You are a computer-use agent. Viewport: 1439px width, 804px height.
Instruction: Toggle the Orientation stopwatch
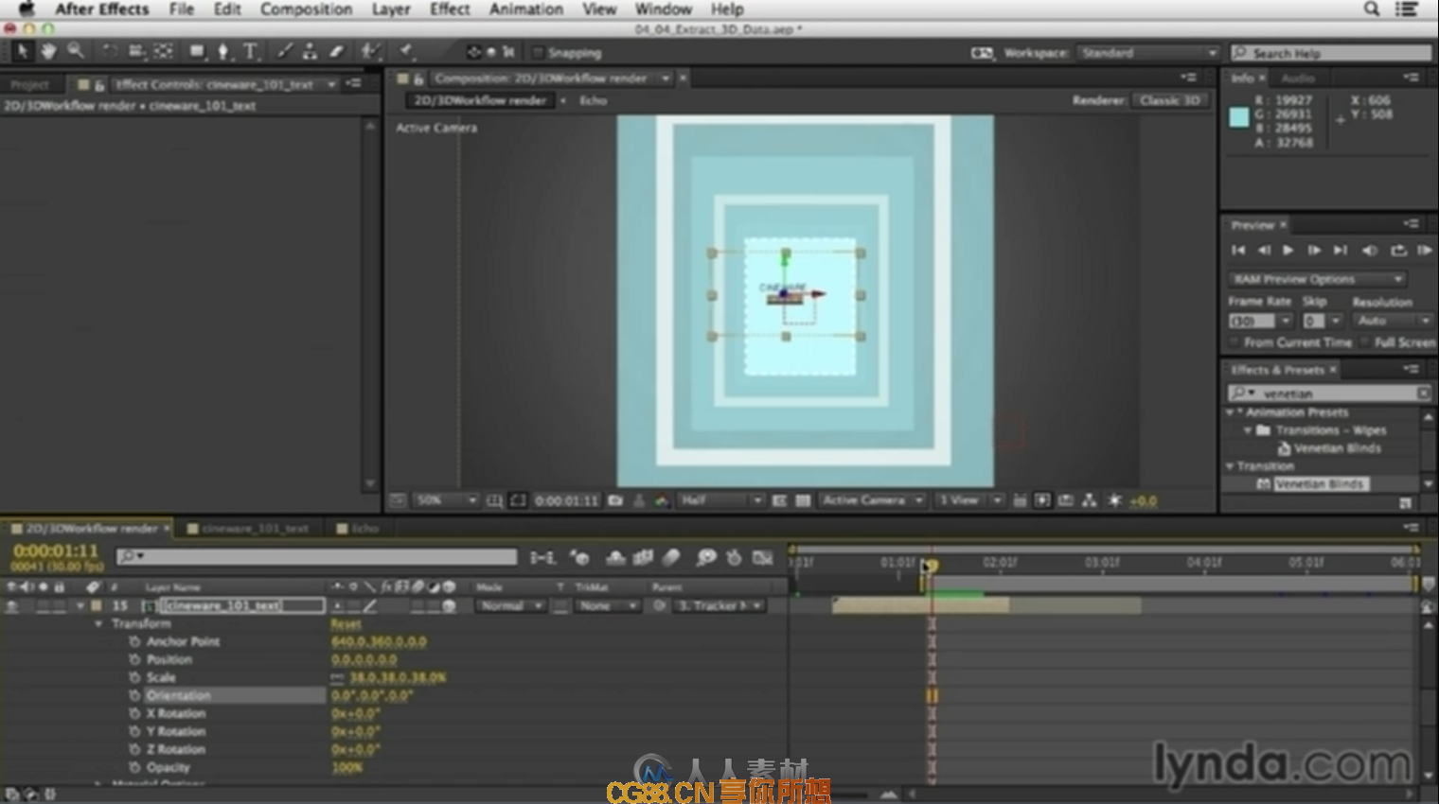point(134,695)
